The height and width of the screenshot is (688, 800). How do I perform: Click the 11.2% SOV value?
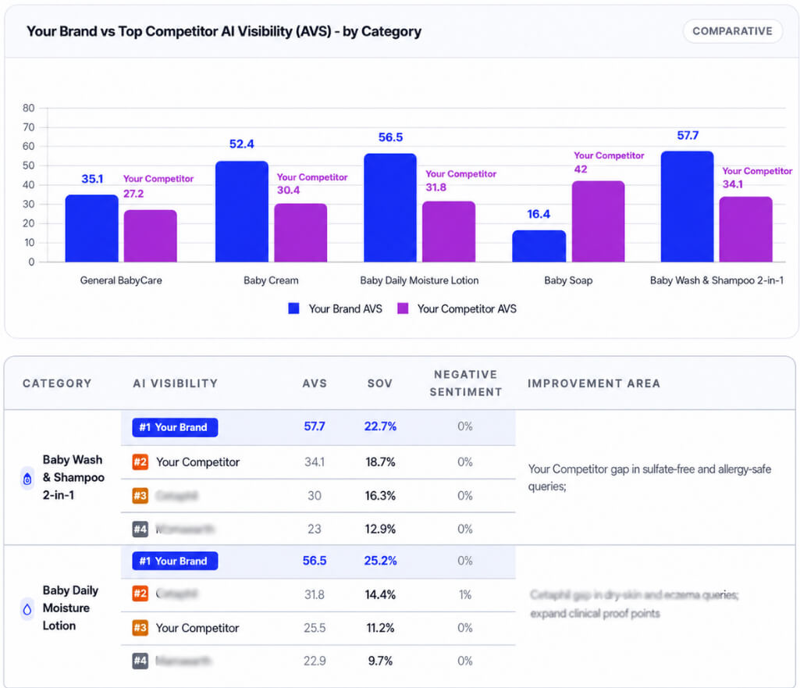click(380, 628)
